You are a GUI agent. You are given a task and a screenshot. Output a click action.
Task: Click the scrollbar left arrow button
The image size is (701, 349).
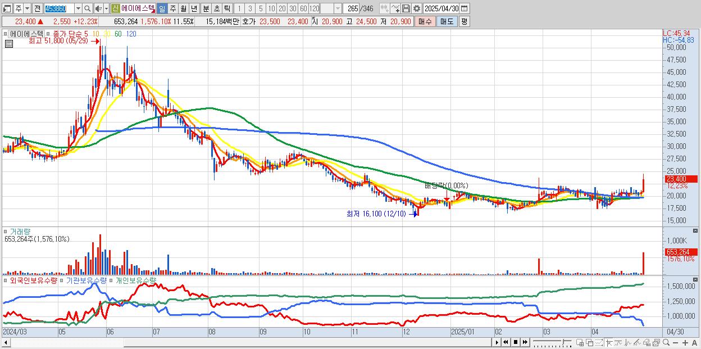click(6, 342)
